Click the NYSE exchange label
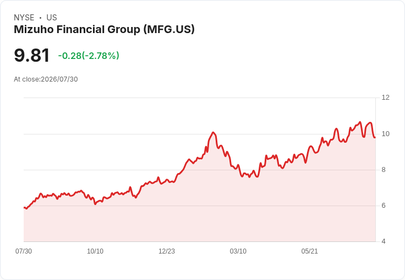 pyautogui.click(x=24, y=18)
